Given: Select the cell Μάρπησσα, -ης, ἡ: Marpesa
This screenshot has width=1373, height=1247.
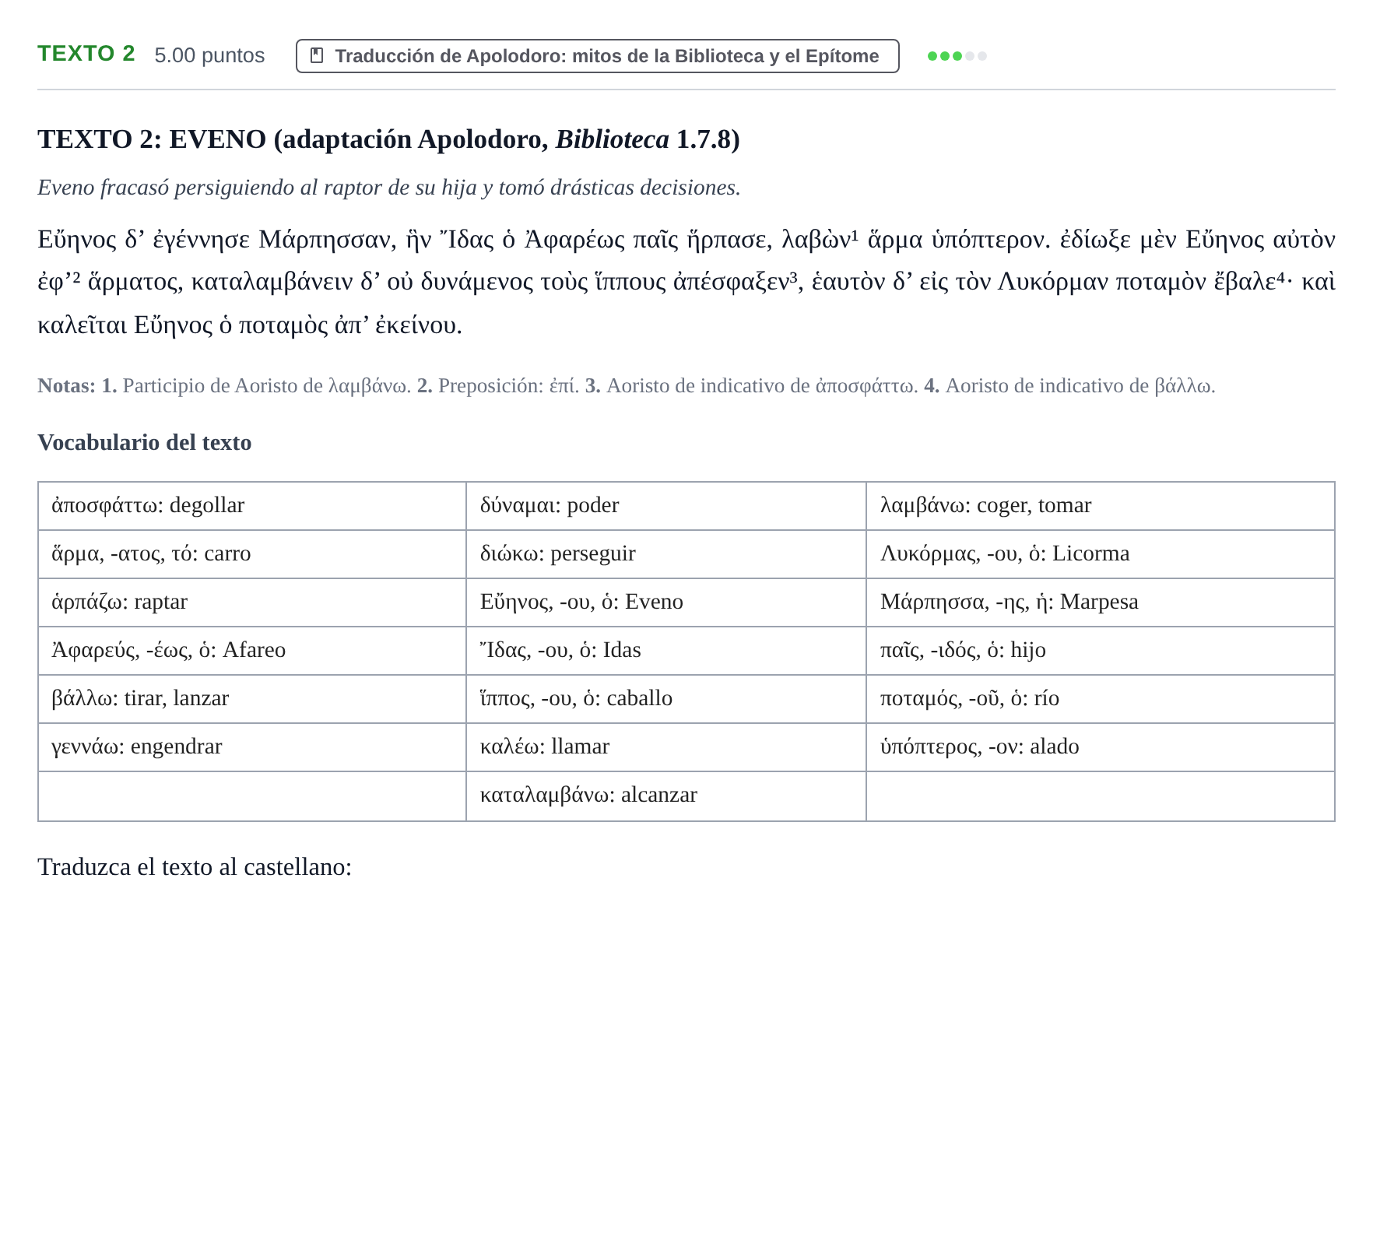Looking at the screenshot, I should (x=1101, y=602).
